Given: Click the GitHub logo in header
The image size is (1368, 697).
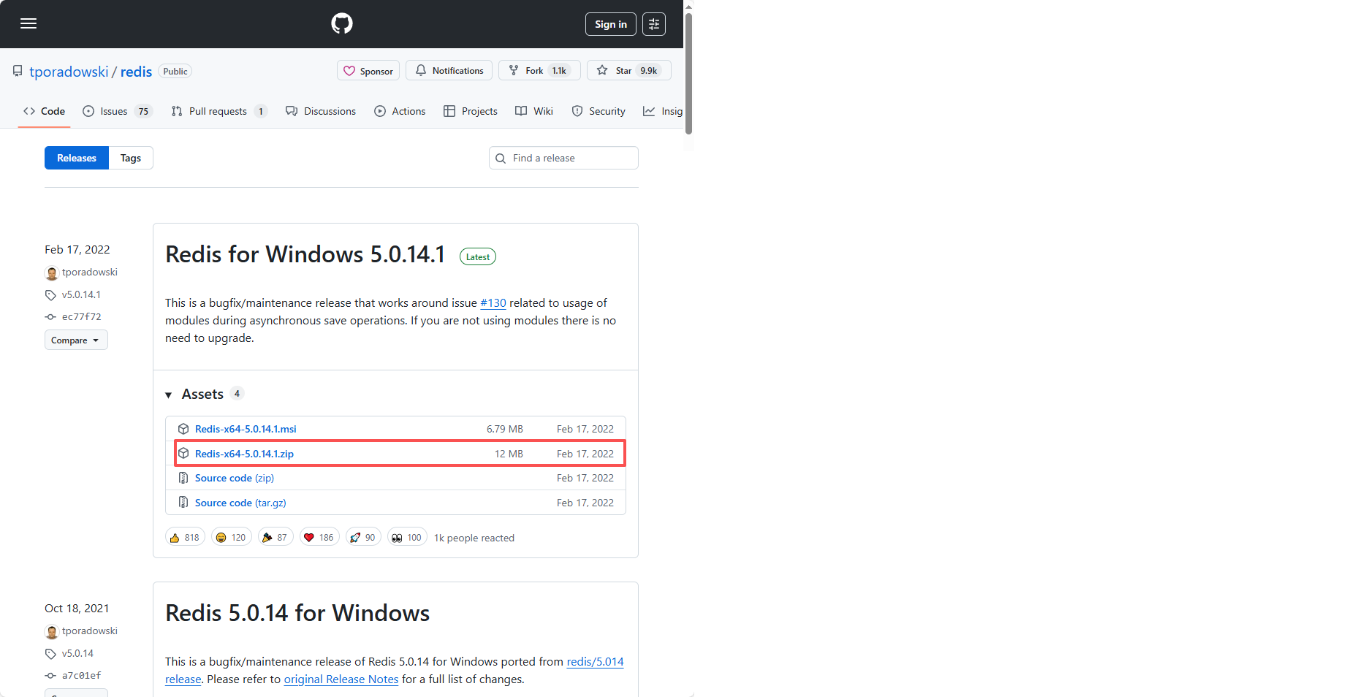Looking at the screenshot, I should pyautogui.click(x=341, y=24).
